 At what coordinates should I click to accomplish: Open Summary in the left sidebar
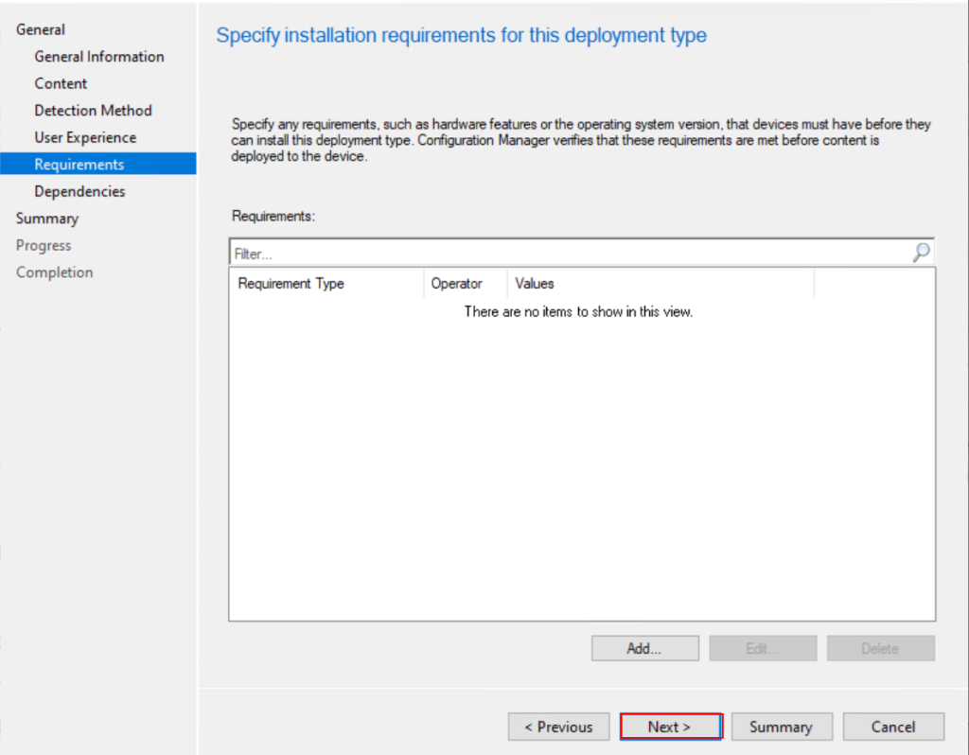pyautogui.click(x=47, y=219)
